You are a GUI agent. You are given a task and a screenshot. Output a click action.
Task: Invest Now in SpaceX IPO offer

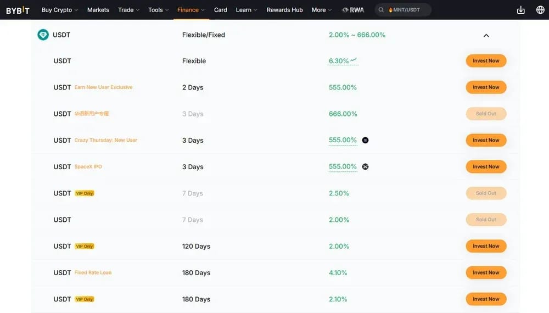486,166
